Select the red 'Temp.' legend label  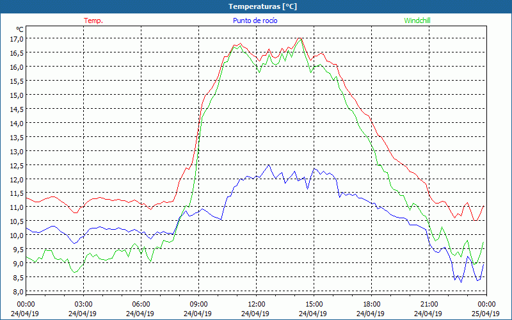point(93,20)
